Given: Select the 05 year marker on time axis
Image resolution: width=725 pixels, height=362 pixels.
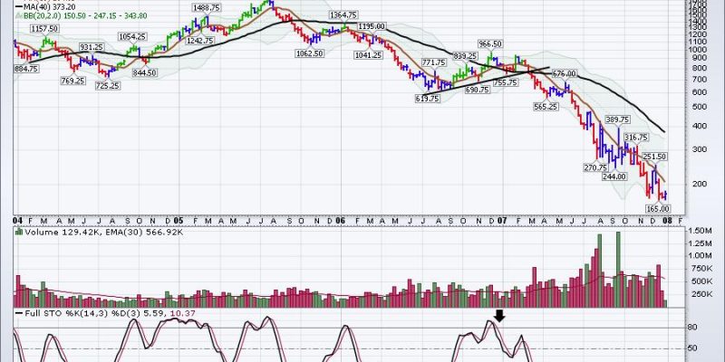Looking at the screenshot, I should pos(179,221).
